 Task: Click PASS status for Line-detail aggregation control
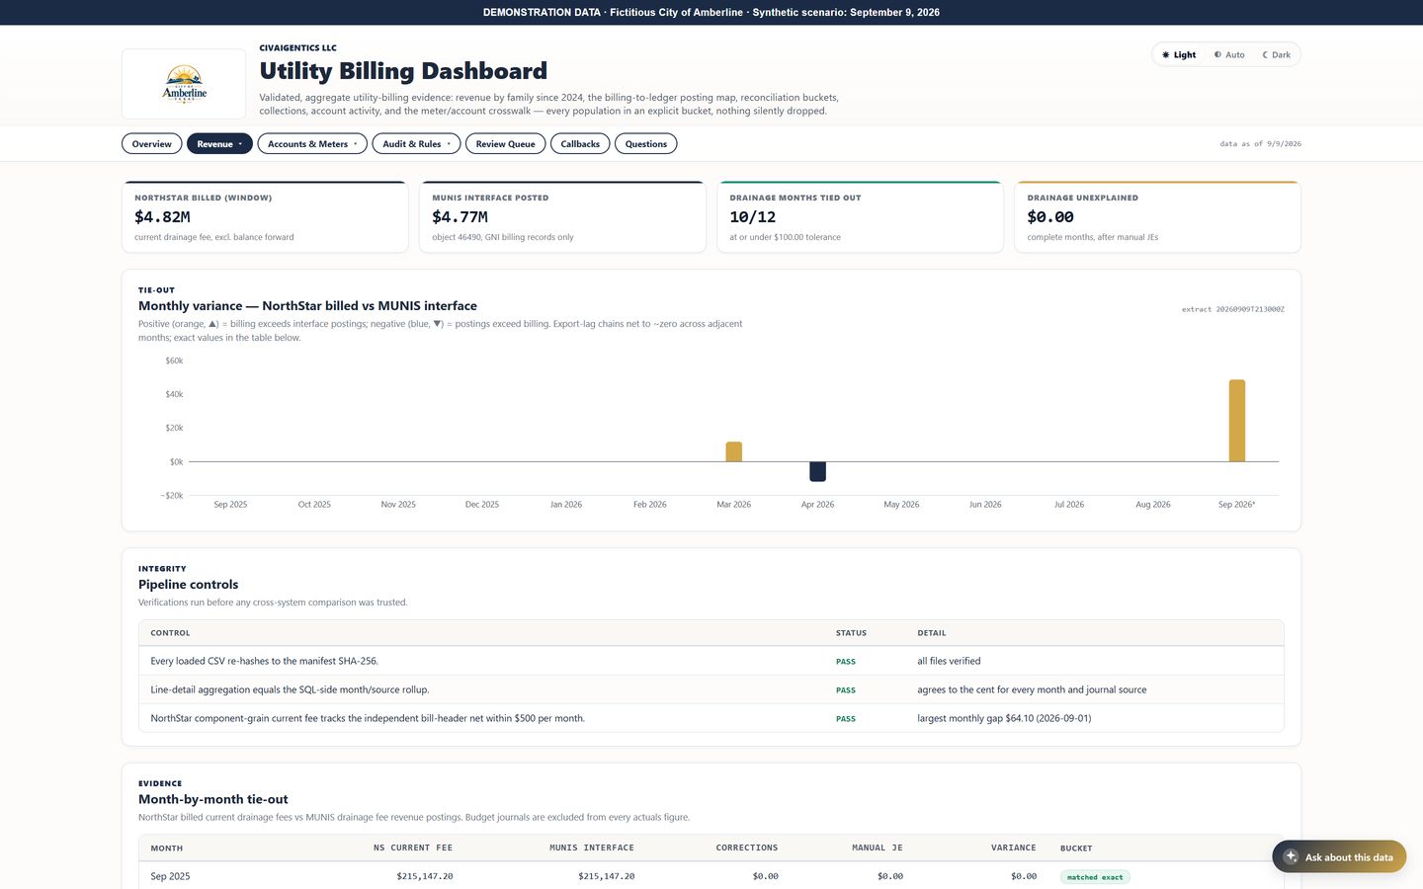[x=846, y=689]
